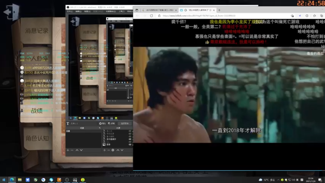Move source up with arrow icon
This screenshot has width=325, height=183.
[118, 150]
